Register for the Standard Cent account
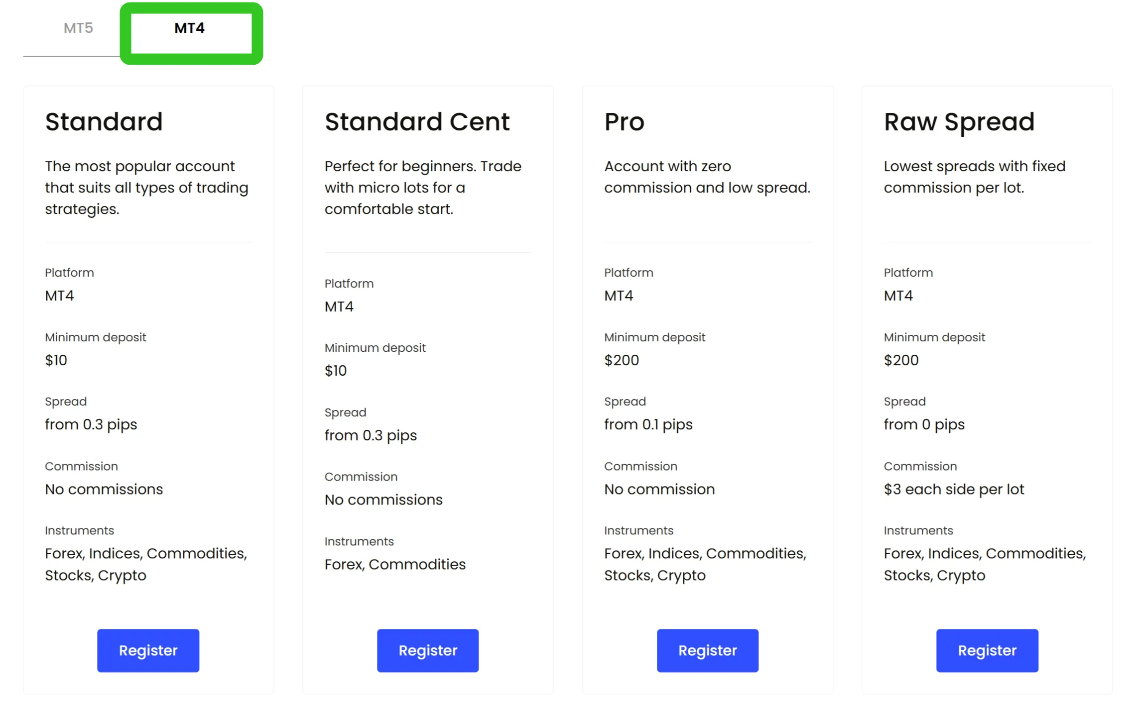1131x710 pixels. (428, 650)
